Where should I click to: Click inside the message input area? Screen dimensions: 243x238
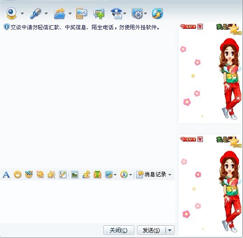(87, 201)
